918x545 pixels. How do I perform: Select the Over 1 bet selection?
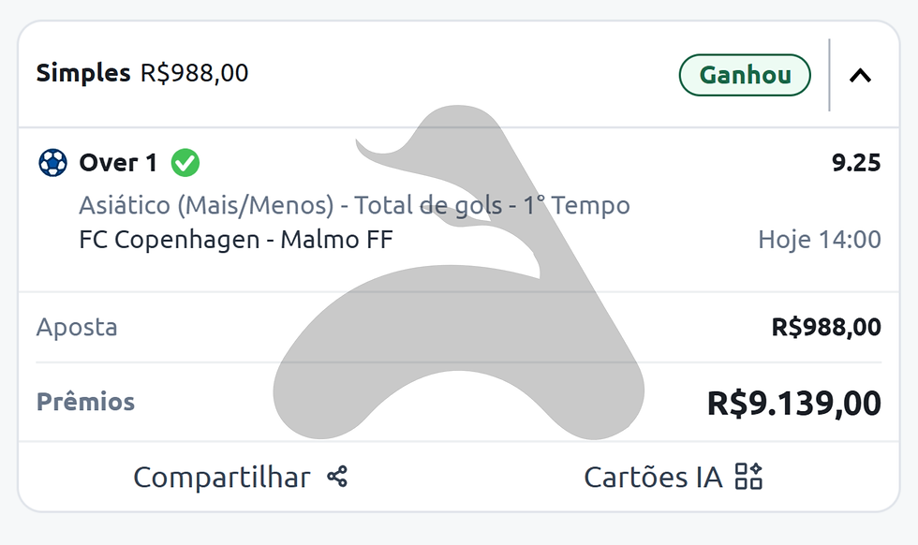[x=118, y=163]
